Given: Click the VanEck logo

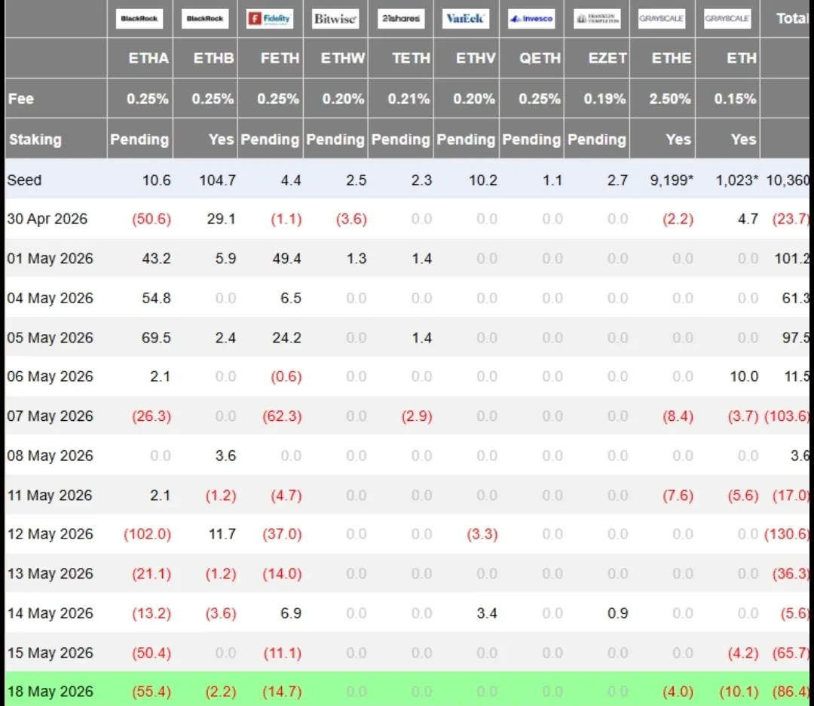Looking at the screenshot, I should click(466, 19).
